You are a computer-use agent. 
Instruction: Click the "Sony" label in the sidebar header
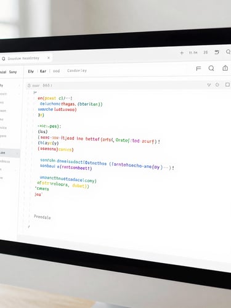13,72
